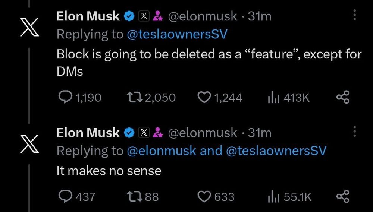Like the tweet with 1,244 likes
This screenshot has height=212, width=373.
[204, 98]
